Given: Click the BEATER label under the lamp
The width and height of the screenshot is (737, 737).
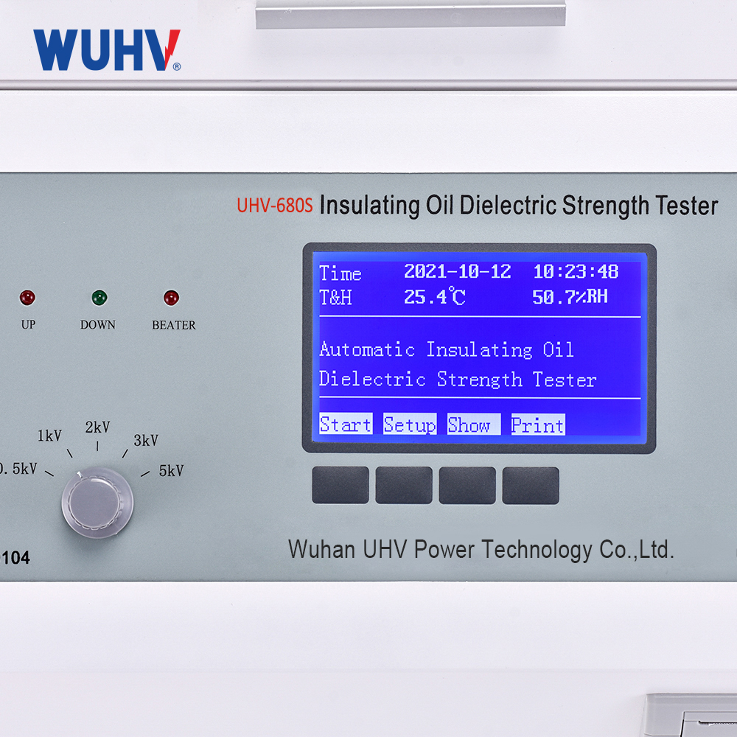Looking at the screenshot, I should point(174,325).
